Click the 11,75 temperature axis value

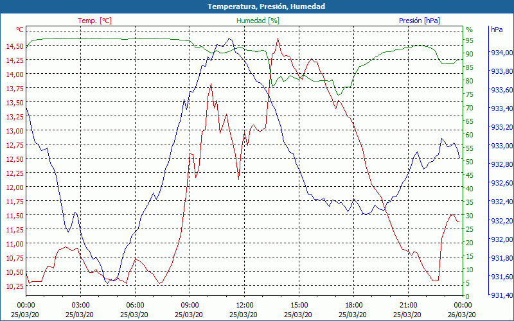pos(15,201)
